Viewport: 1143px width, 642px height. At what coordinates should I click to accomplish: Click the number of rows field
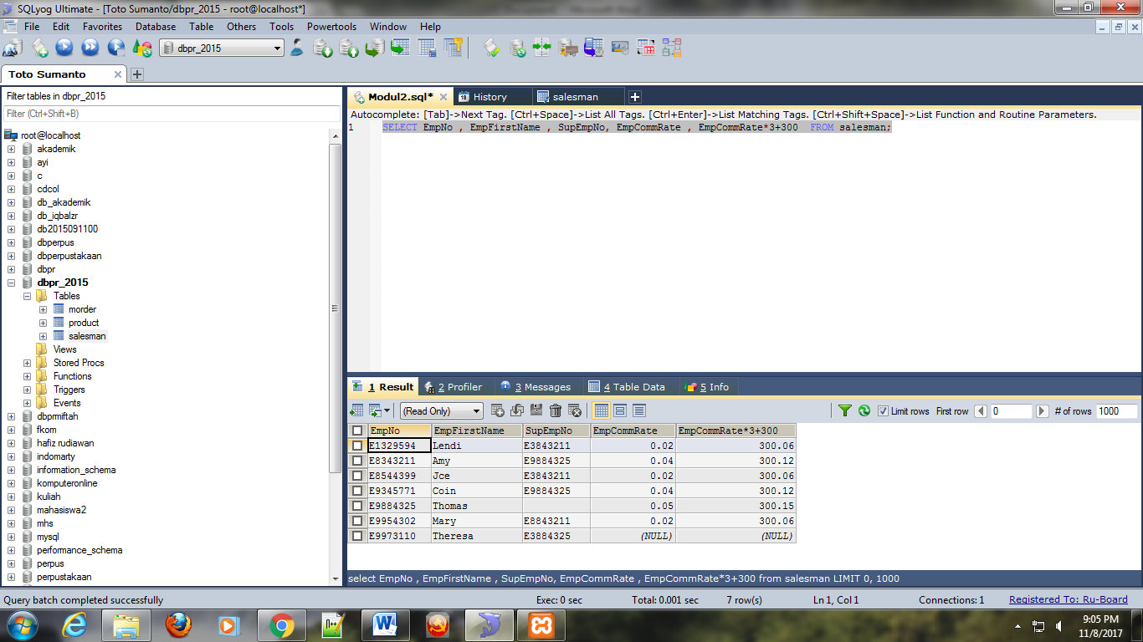point(1116,411)
